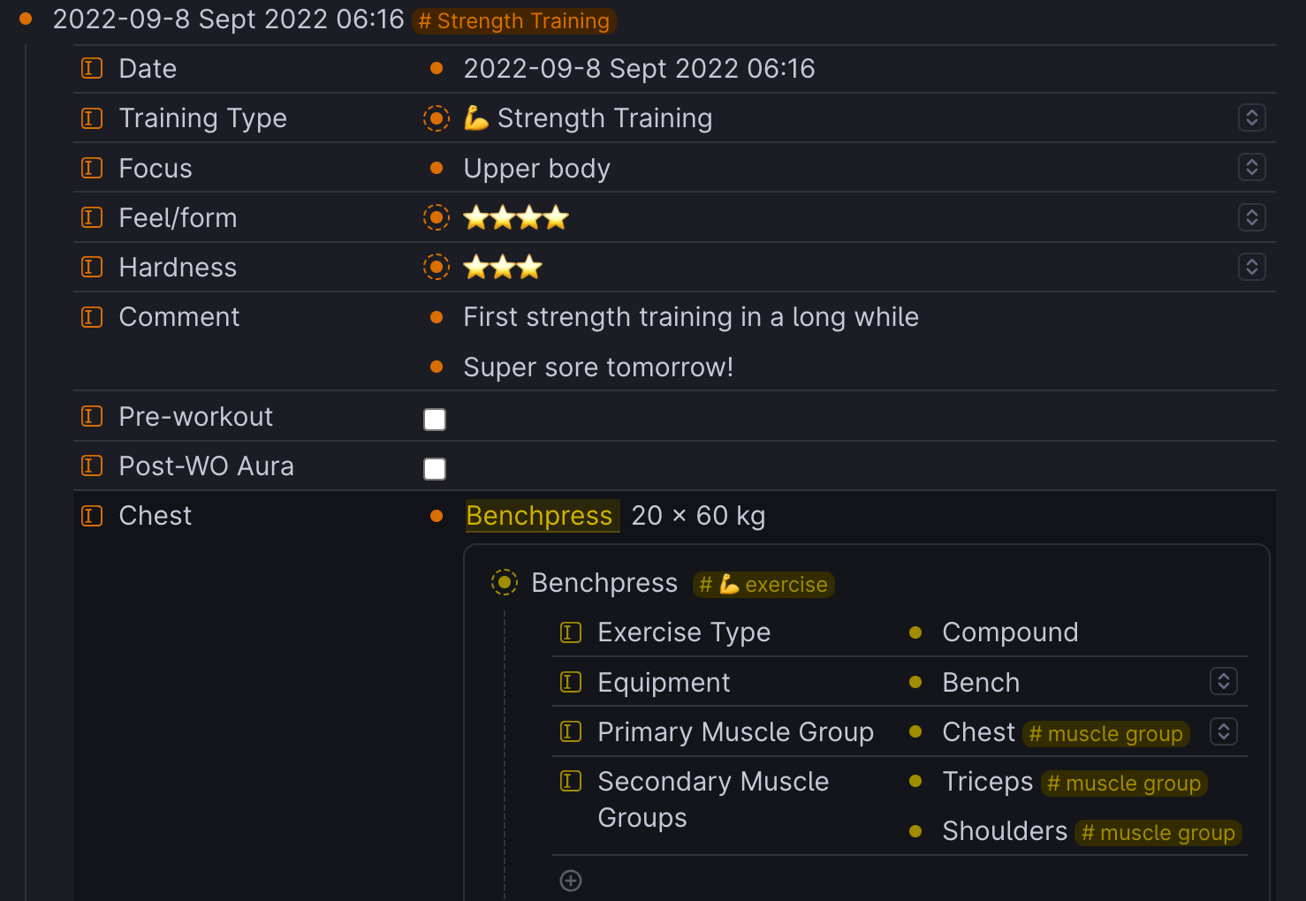Tick the Pre-workout checkbox
Image resolution: width=1306 pixels, height=901 pixels.
[x=435, y=419]
